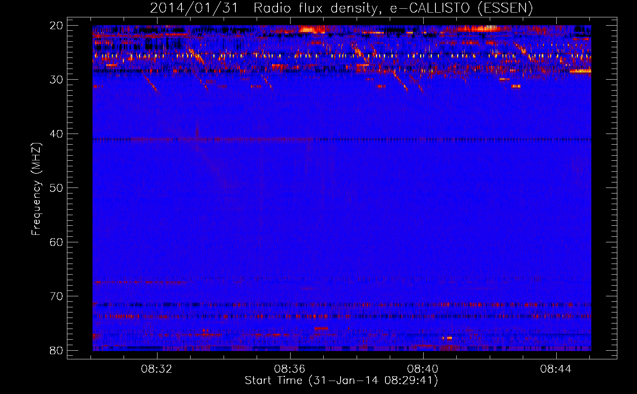This screenshot has width=637, height=394.
Task: Click the 'Start Time (31-Jan-14 08:29:41)' axis label
Action: click(341, 381)
